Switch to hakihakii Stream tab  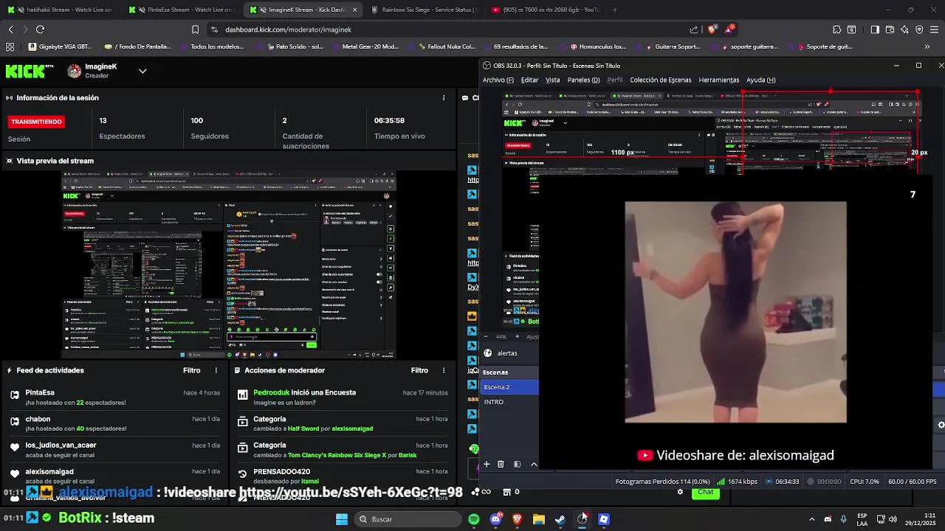[x=59, y=10]
